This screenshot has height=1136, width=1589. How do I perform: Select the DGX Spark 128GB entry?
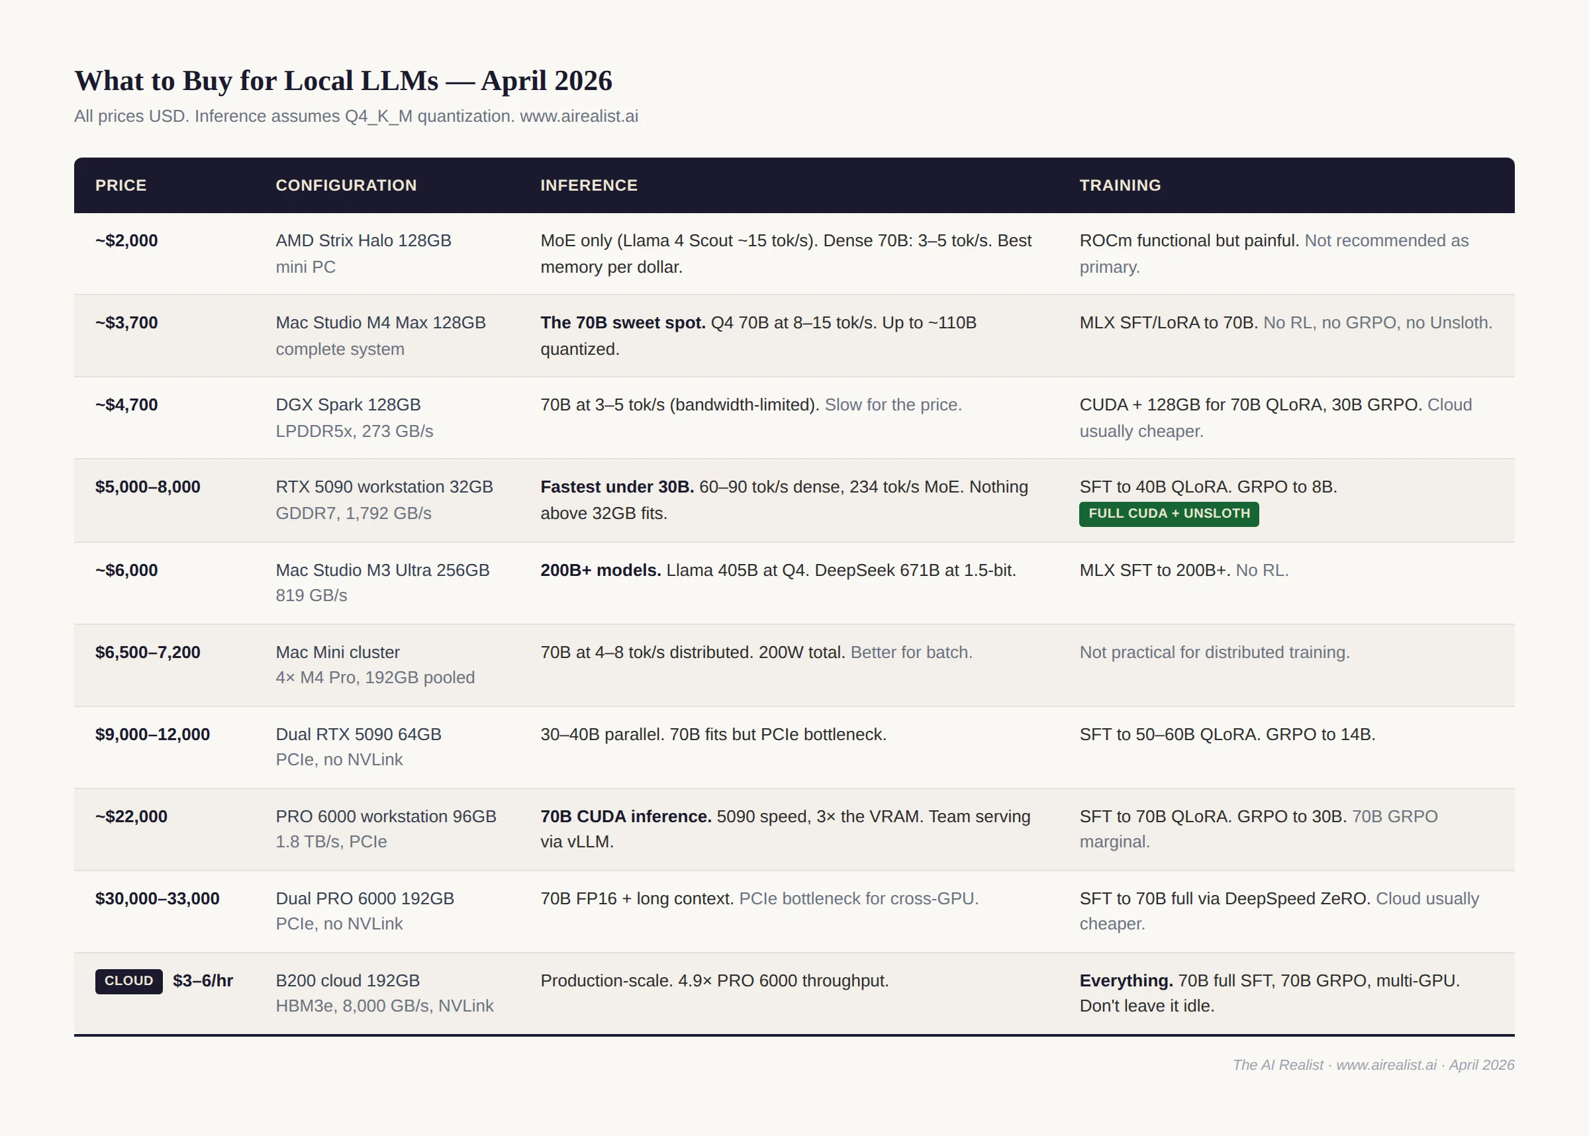pyautogui.click(x=348, y=404)
